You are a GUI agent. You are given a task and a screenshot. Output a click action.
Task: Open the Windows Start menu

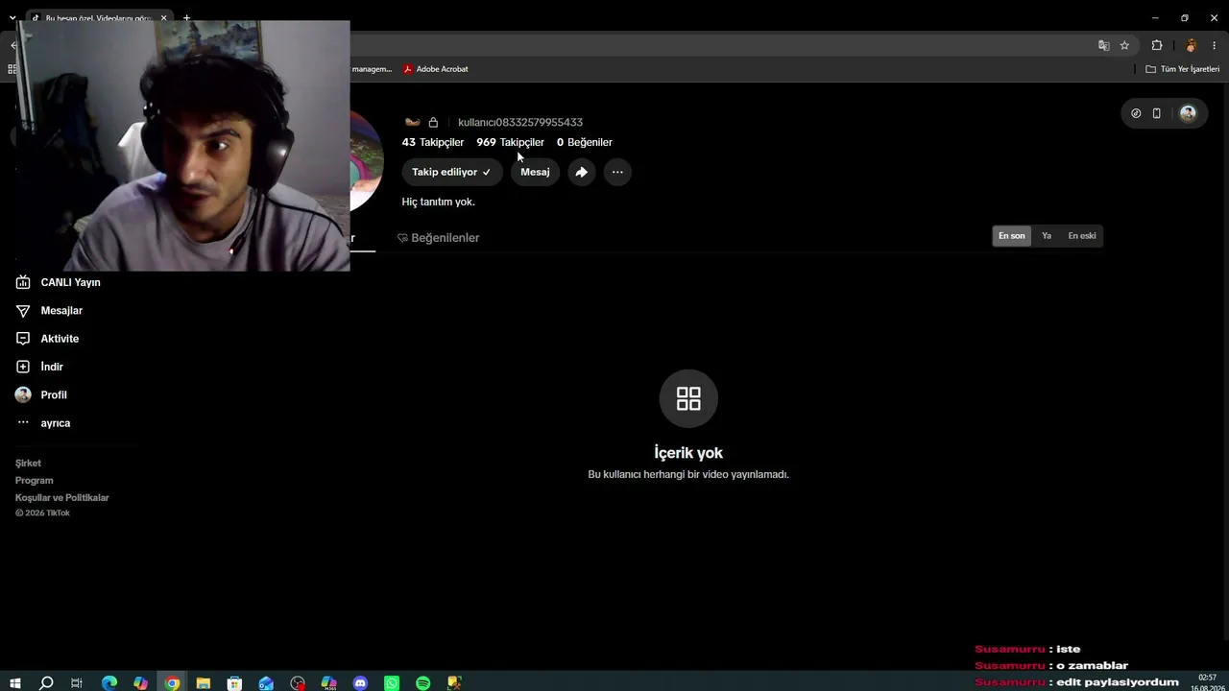(14, 683)
